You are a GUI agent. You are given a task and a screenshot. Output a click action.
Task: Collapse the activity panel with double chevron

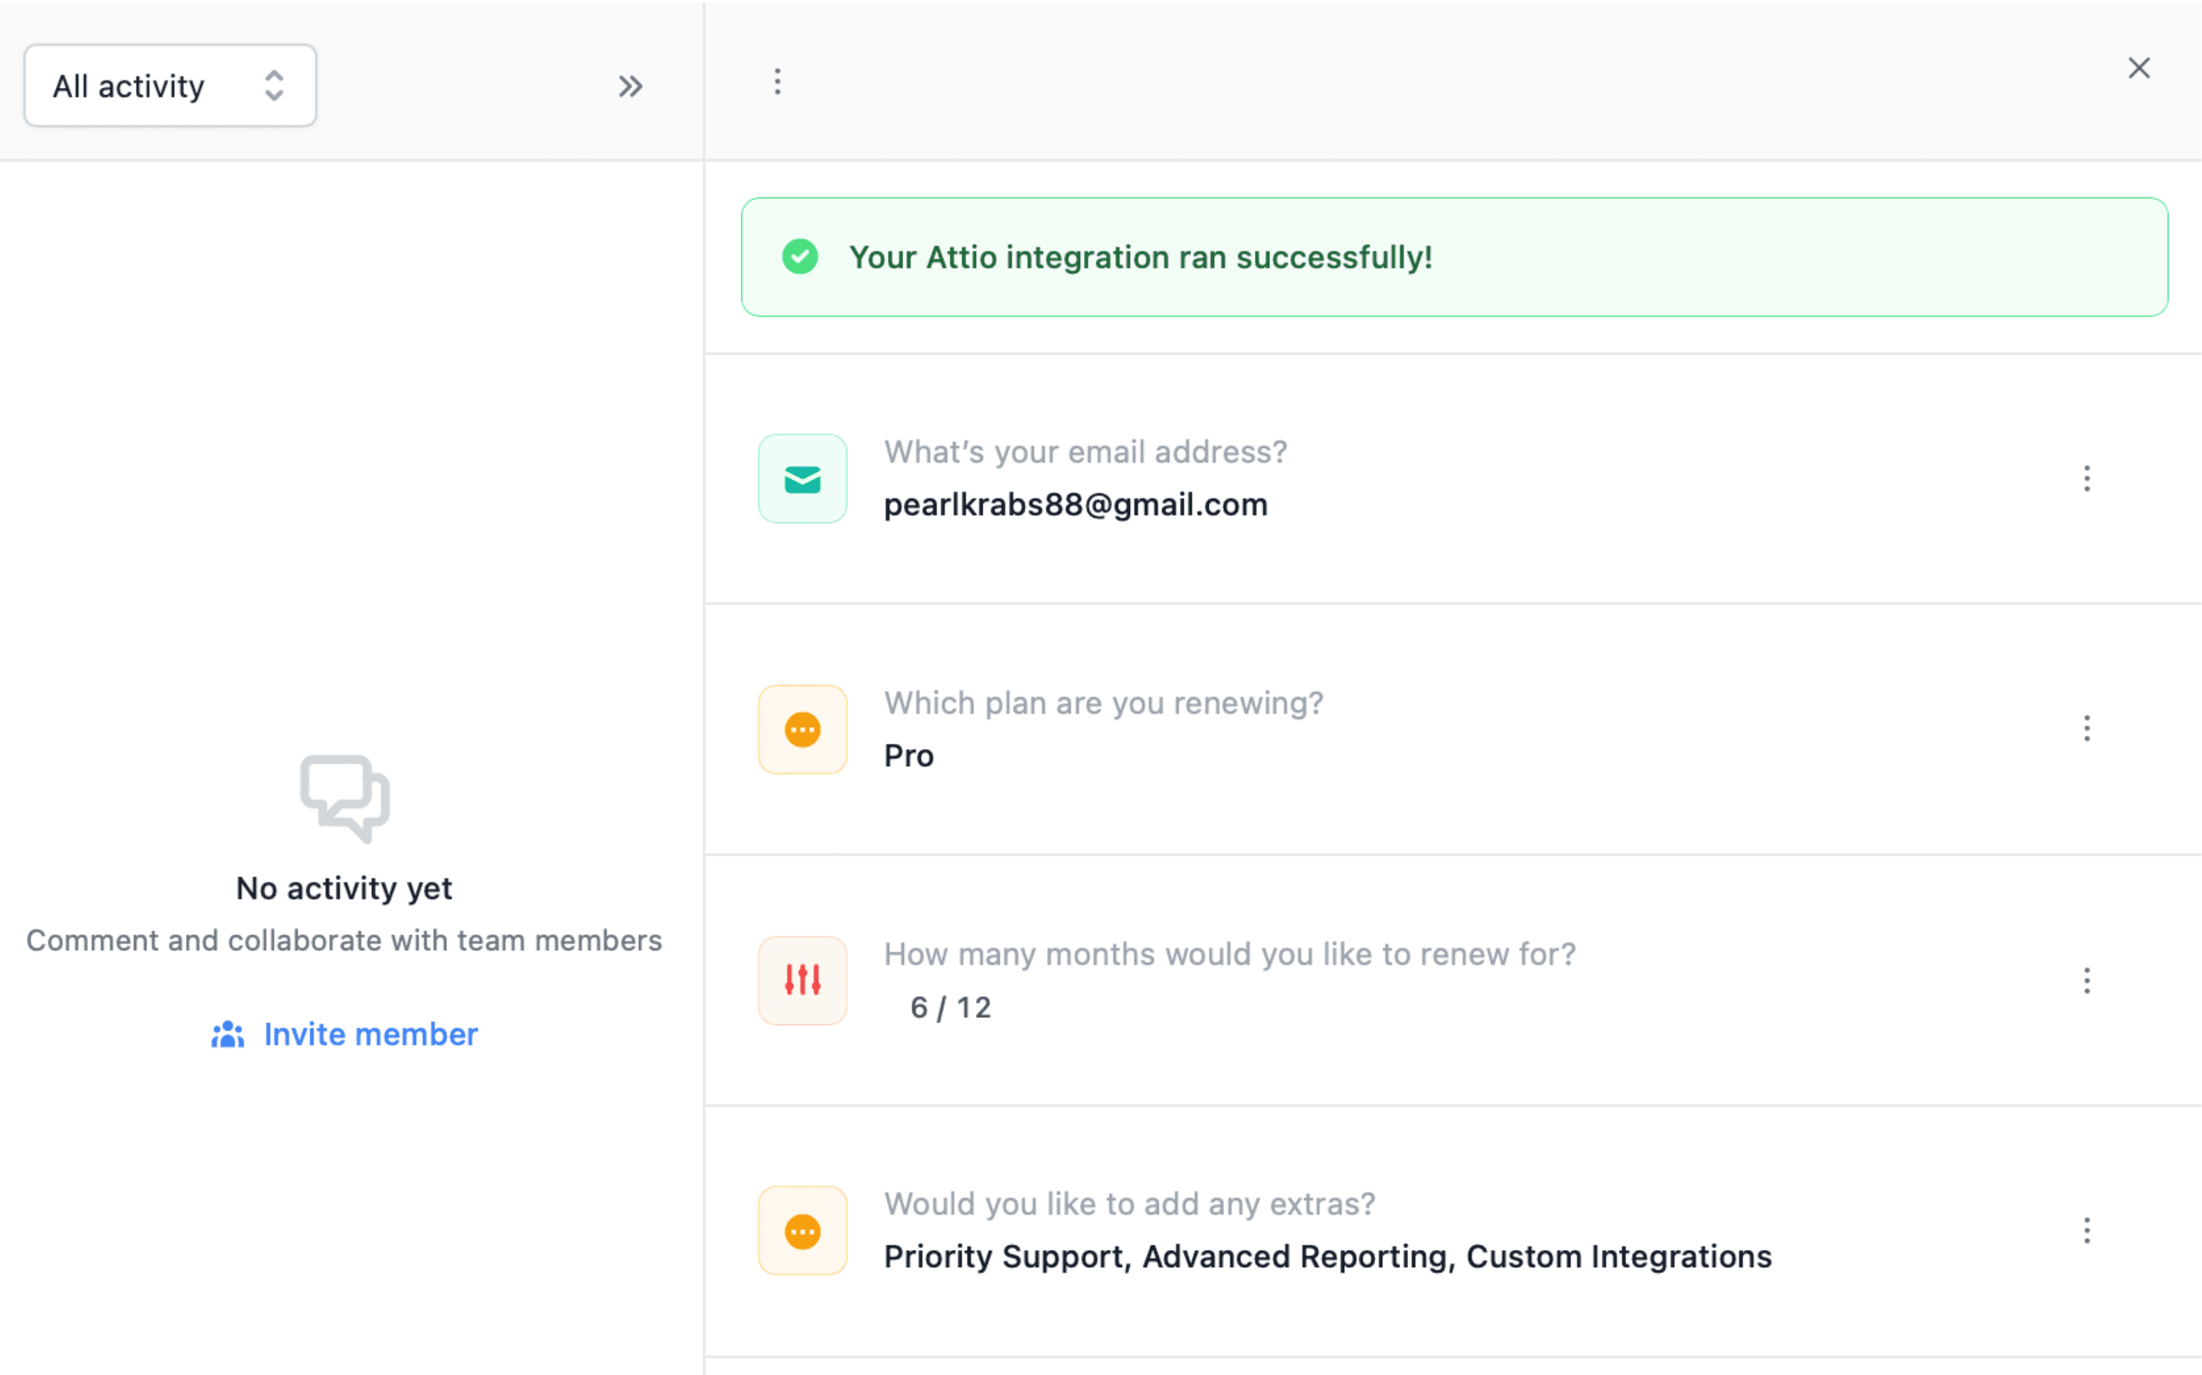click(630, 86)
